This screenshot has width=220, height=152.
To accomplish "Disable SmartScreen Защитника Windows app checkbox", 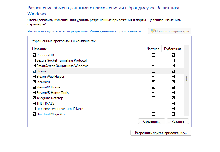I will point(34,66).
